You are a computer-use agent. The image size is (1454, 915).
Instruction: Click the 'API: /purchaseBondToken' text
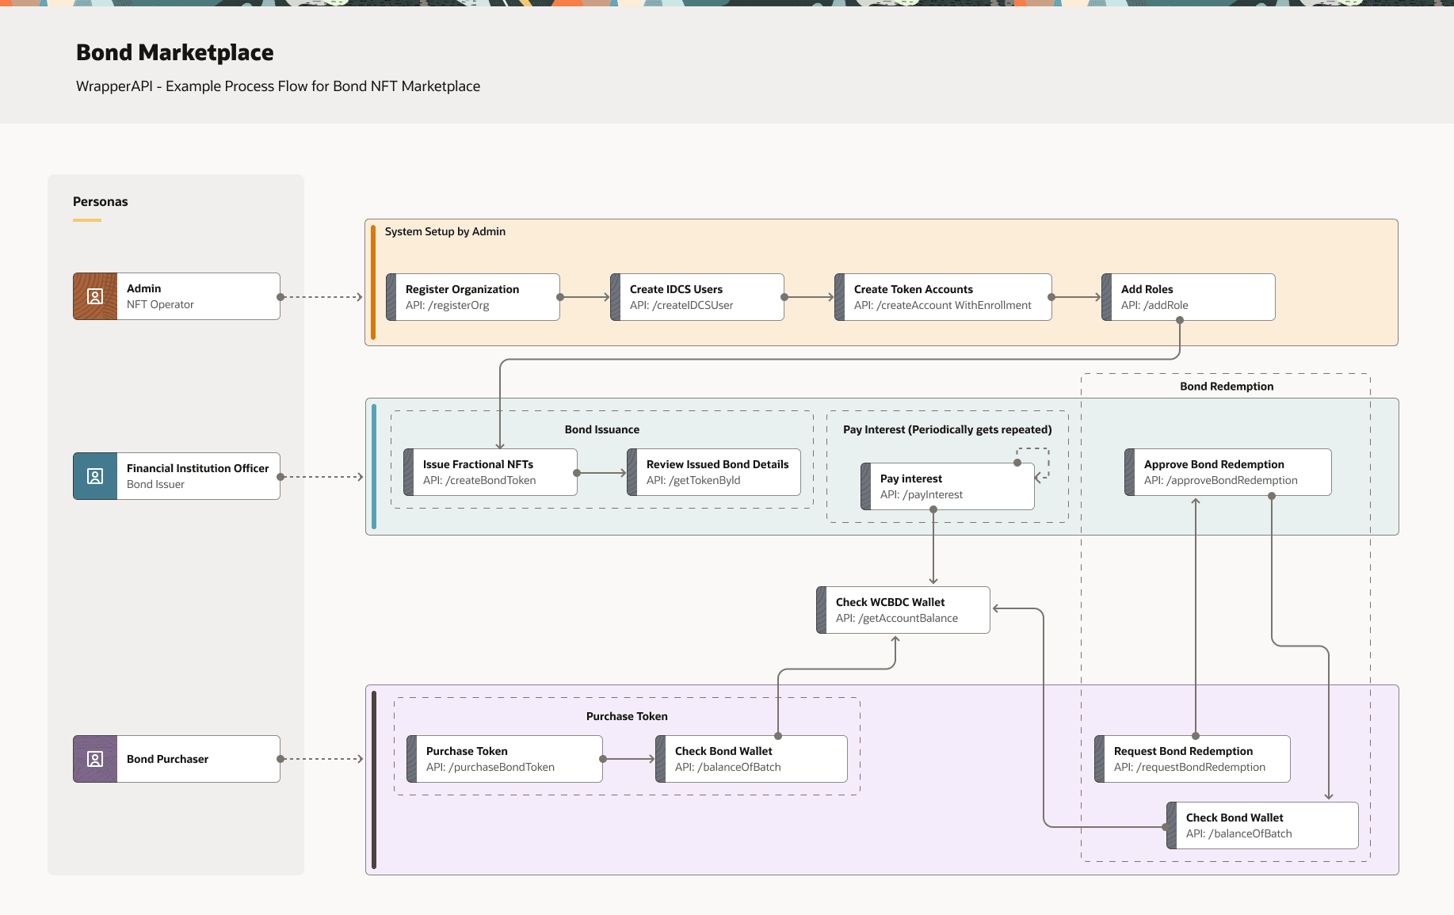pyautogui.click(x=490, y=767)
